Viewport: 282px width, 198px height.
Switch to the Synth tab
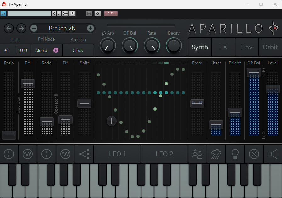[200, 47]
